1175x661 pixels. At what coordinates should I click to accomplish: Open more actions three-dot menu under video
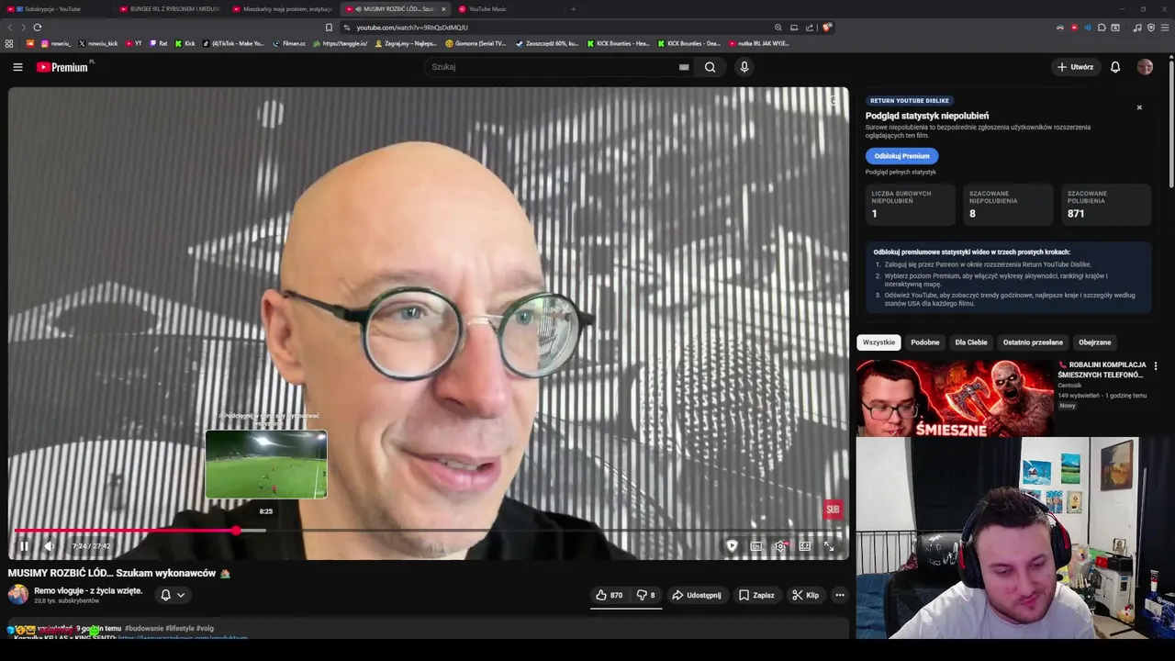[x=839, y=595]
